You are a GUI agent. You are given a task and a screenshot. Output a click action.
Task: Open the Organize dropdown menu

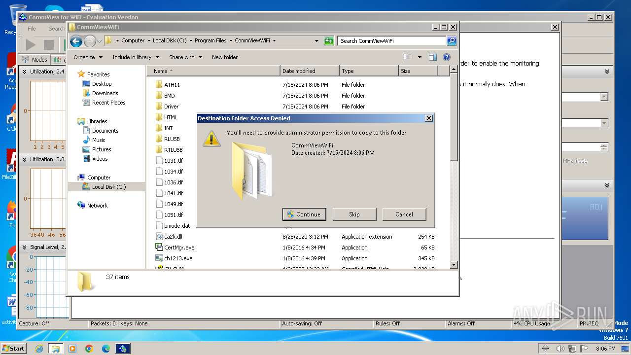(x=88, y=57)
